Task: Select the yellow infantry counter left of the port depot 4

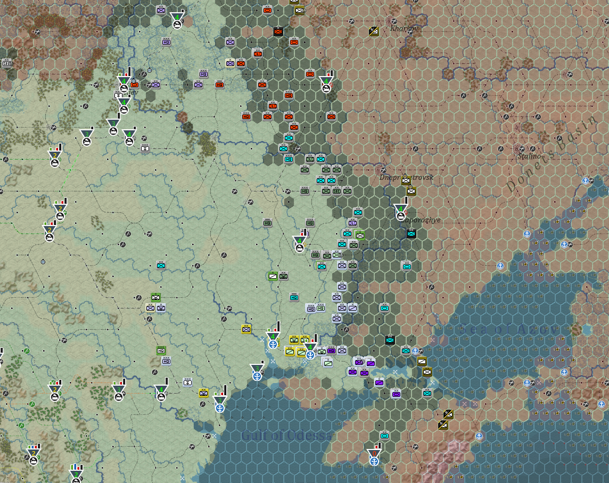Action: (246, 329)
